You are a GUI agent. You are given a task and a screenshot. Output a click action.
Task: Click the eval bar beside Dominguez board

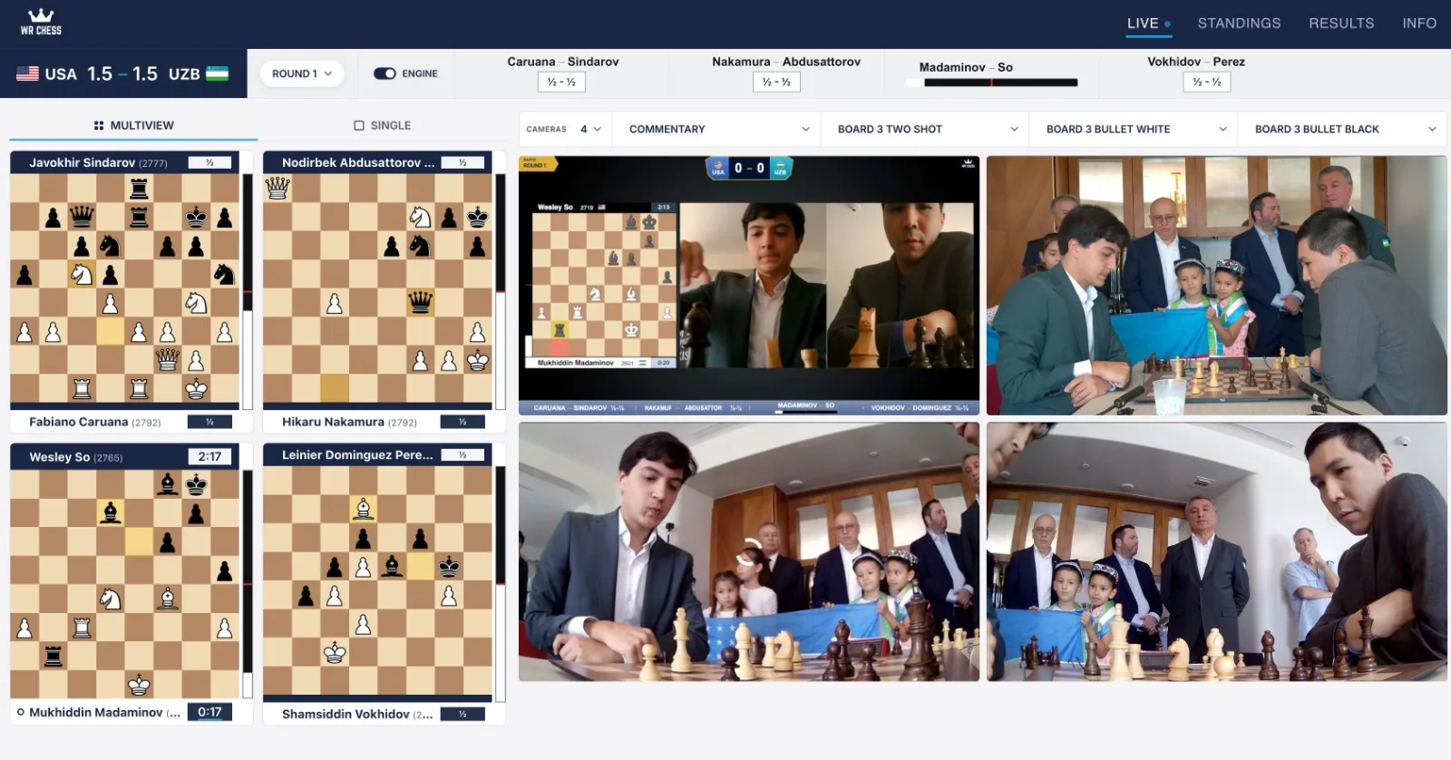(501, 585)
